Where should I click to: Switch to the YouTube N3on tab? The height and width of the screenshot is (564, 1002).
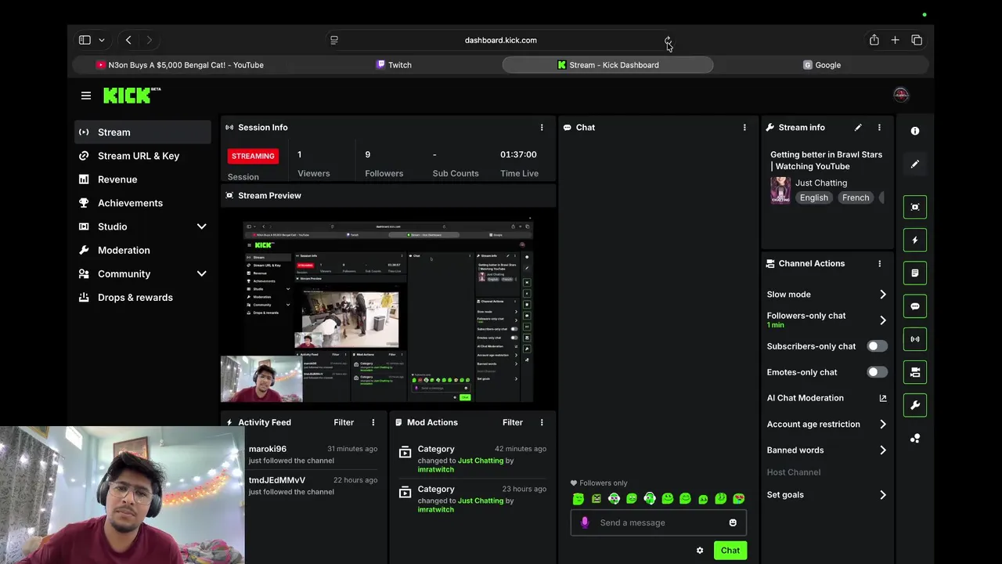[x=180, y=65]
